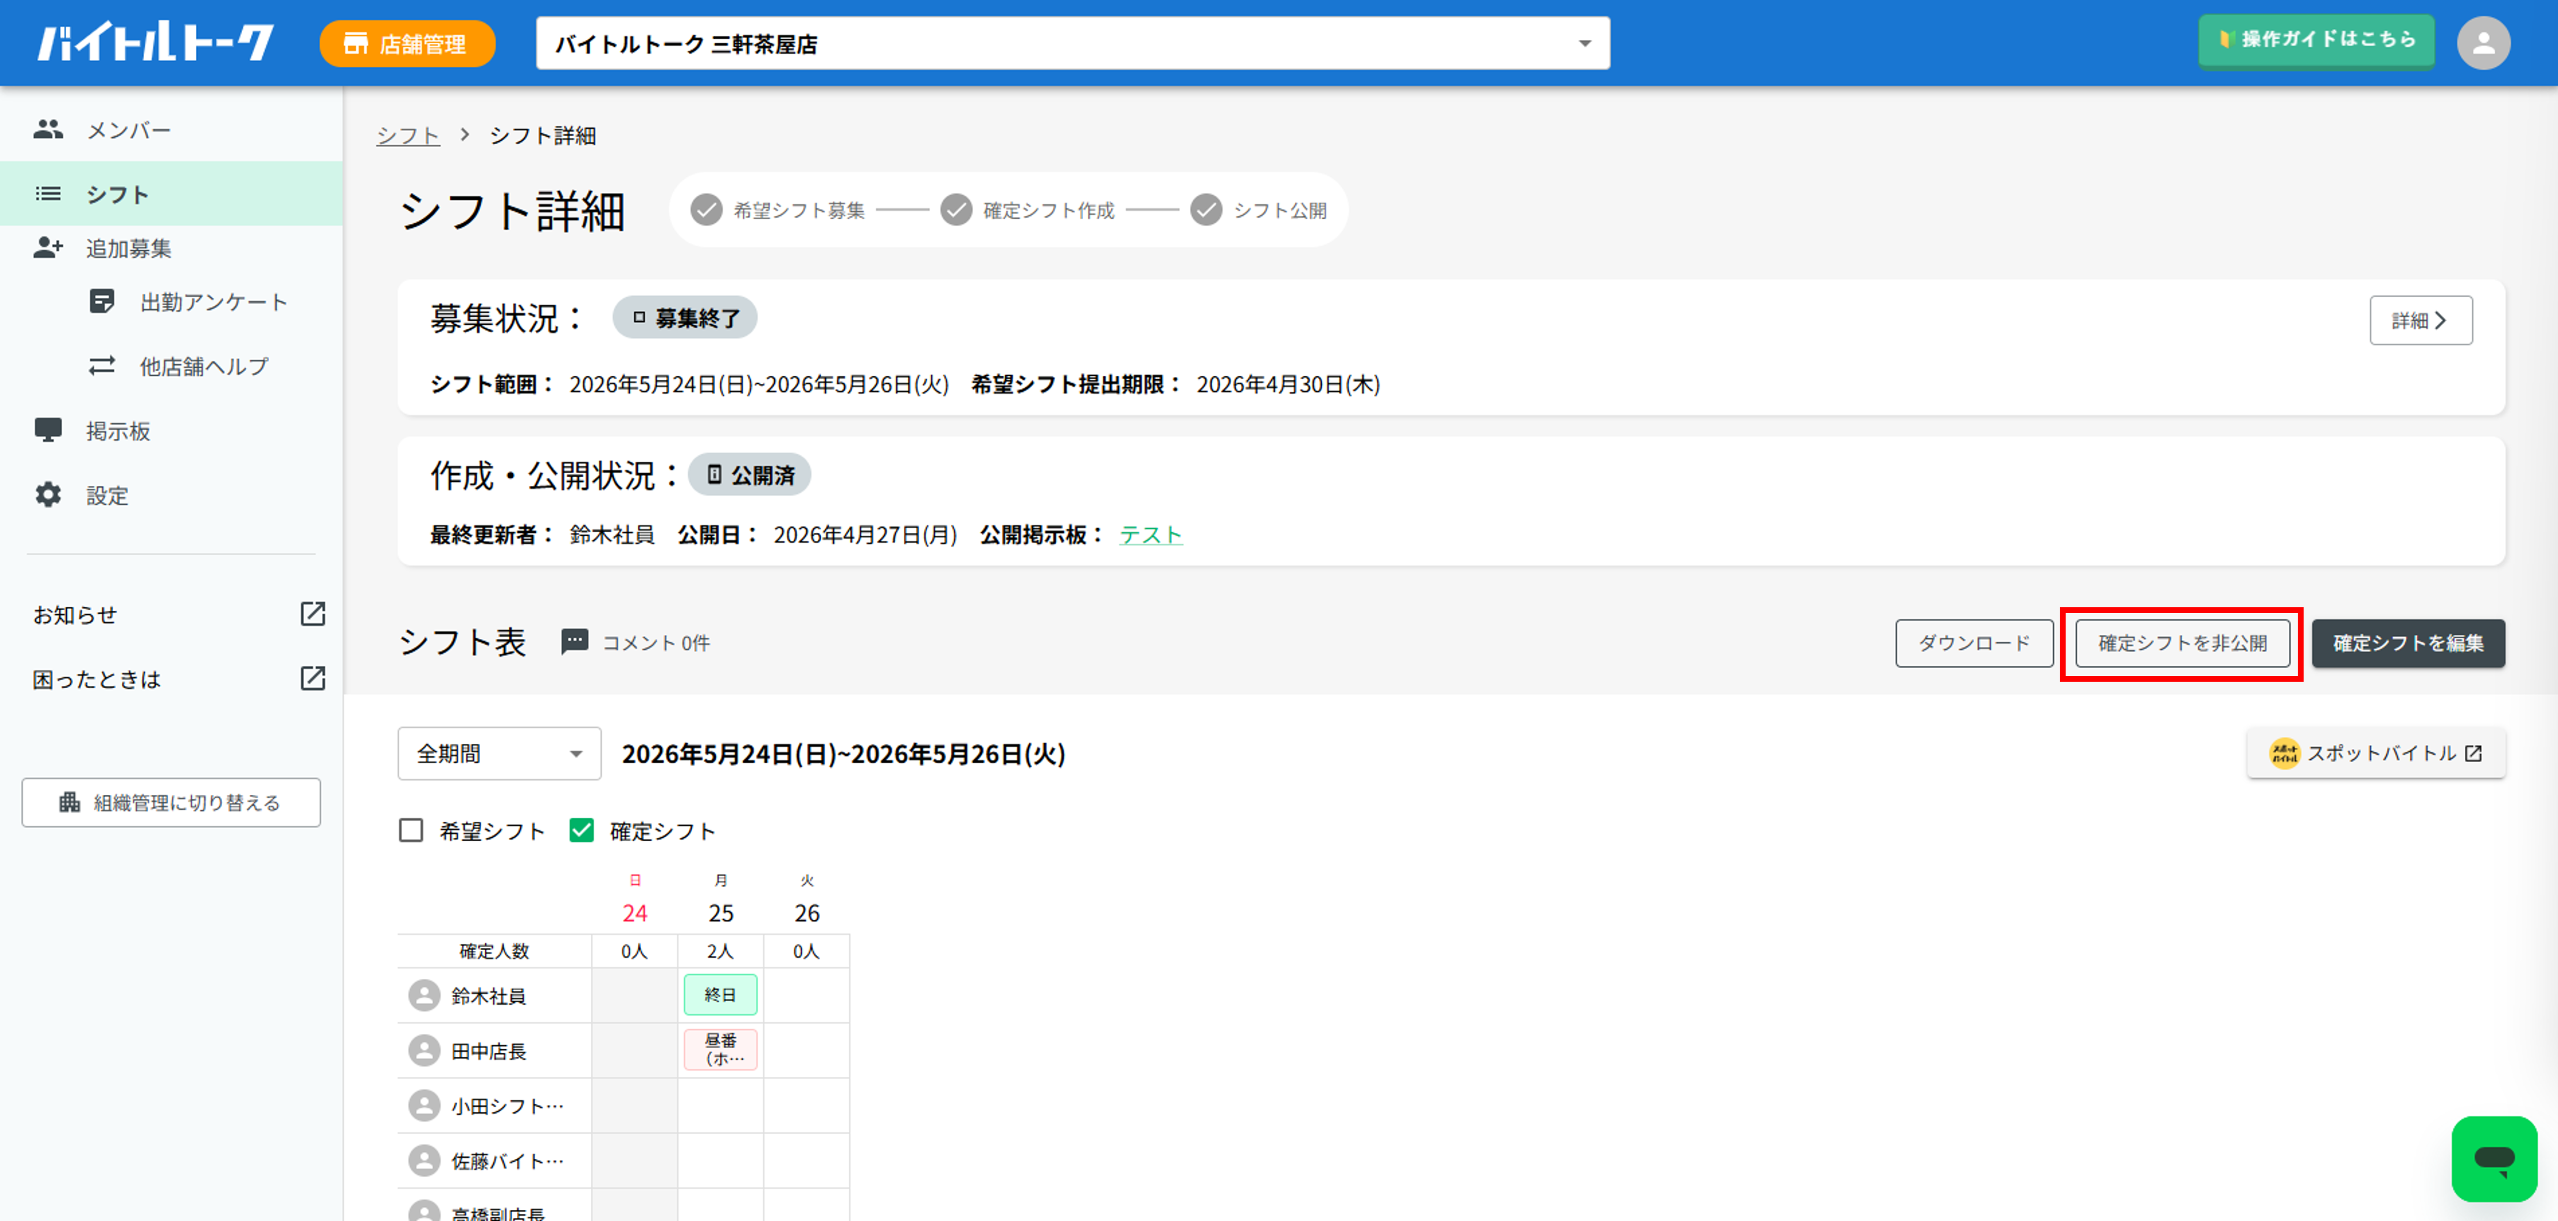Click the 募集終了 status badge

(x=684, y=318)
